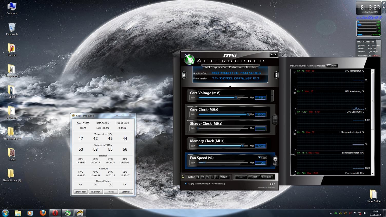Image resolution: width=386 pixels, height=217 pixels.
Task: Click the Memory Clock slider handle
Action: coord(243,146)
